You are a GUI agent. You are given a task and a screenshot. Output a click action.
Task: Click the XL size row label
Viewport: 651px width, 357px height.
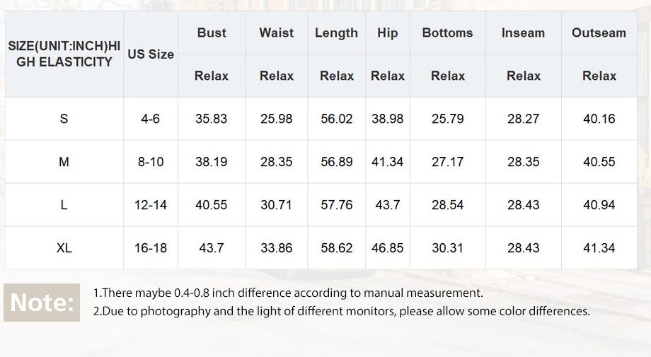[x=64, y=248]
